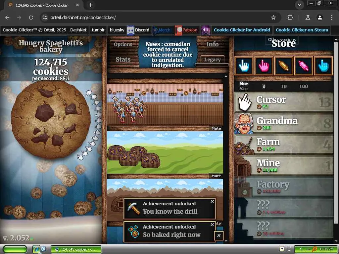Buy the first light-blue cursor upgrade
The height and width of the screenshot is (254, 339).
(x=244, y=66)
